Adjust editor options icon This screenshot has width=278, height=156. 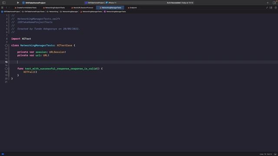271,8
